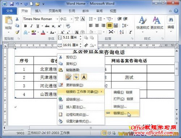Viewport: 181px width, 138px height.
Task: Choose Cut from context menu
Action: (81, 57)
